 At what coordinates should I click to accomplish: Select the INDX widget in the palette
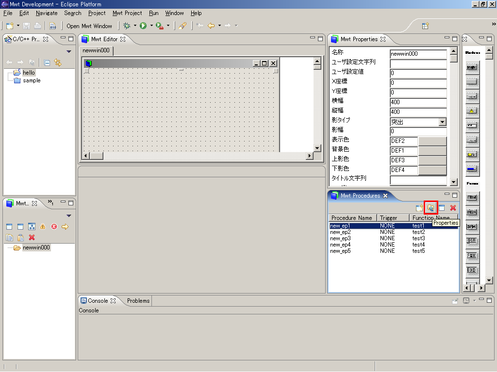pyautogui.click(x=472, y=212)
